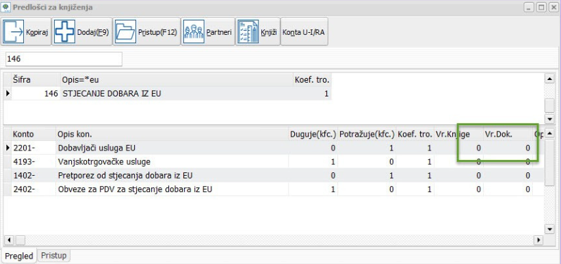Click the Vr.Dok. column header

[508, 135]
